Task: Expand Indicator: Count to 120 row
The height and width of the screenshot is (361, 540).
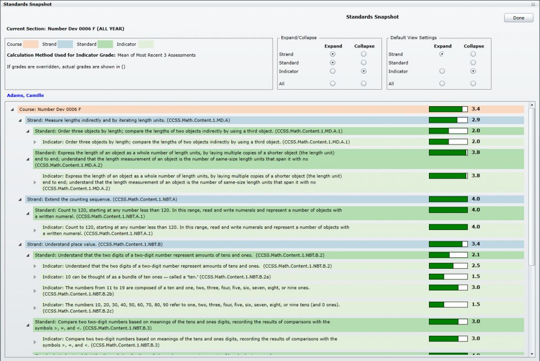Action: 35,230
